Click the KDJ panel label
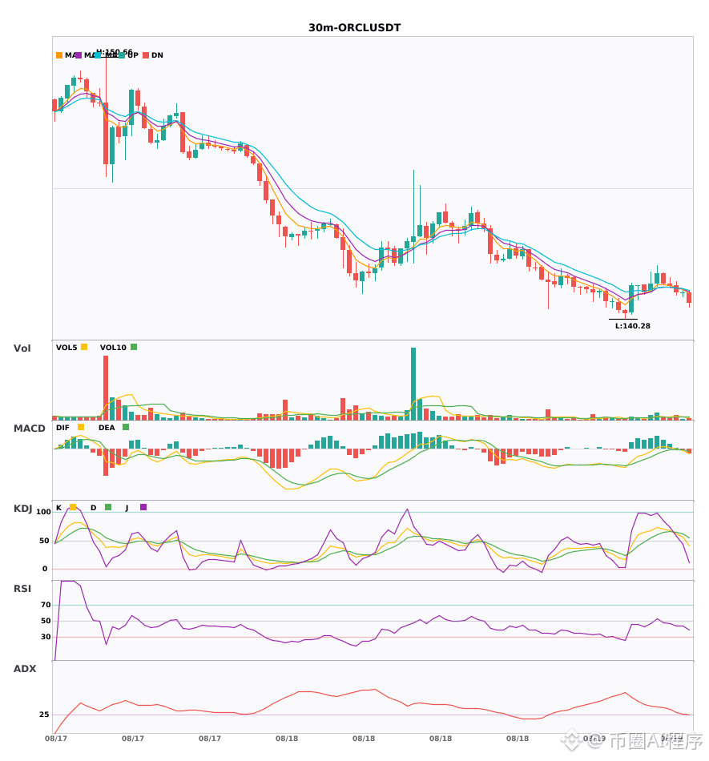The image size is (709, 761). pyautogui.click(x=22, y=509)
